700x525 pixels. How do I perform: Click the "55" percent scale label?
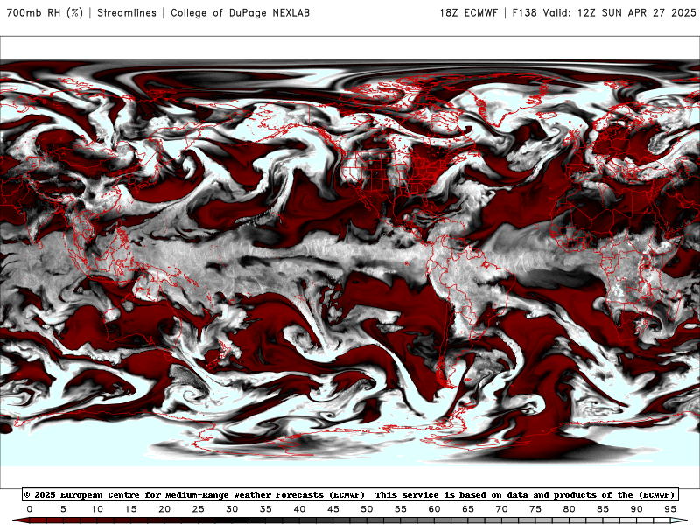(x=401, y=509)
